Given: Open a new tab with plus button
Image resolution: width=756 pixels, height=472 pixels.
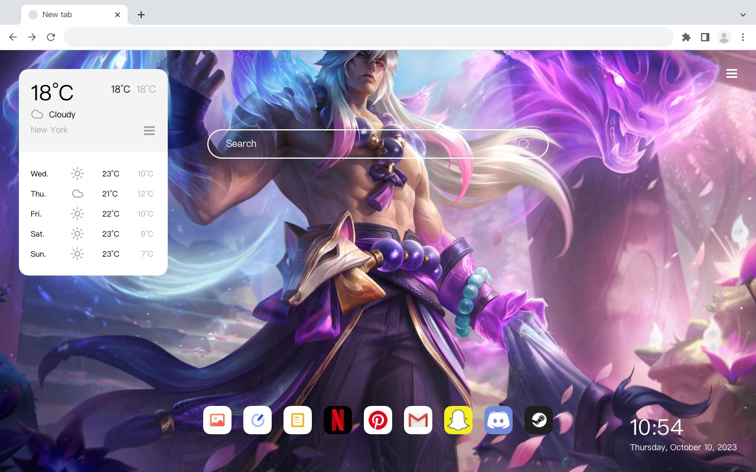Looking at the screenshot, I should coord(141,15).
